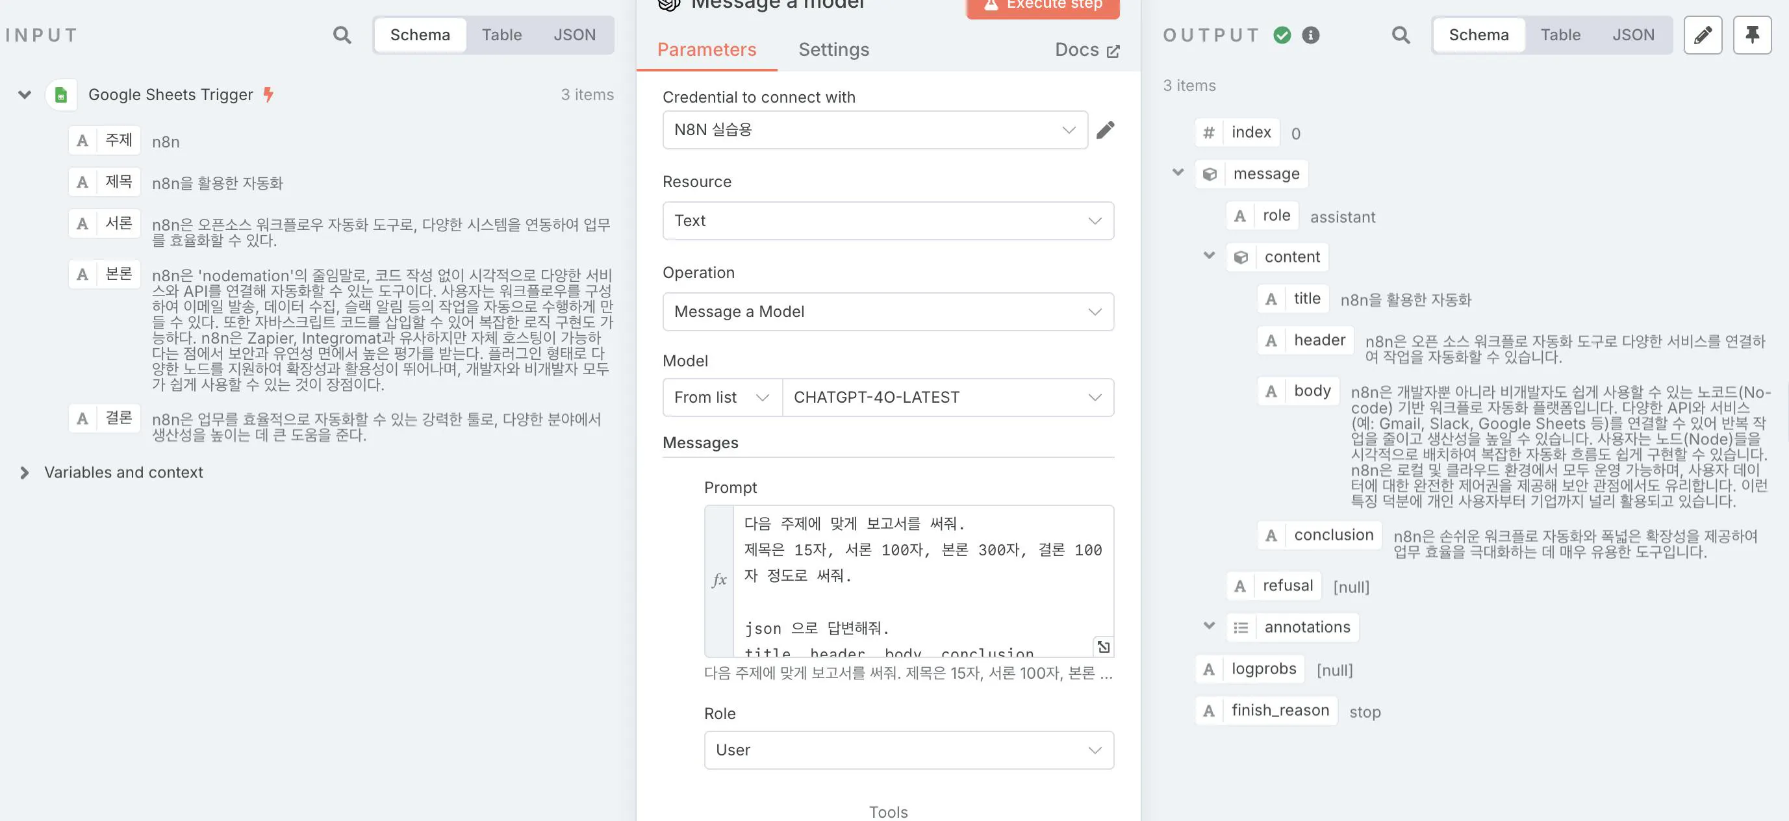
Task: Switch to the Settings tab
Action: click(x=834, y=49)
